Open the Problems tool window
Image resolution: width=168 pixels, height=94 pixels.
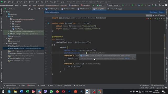31,85
